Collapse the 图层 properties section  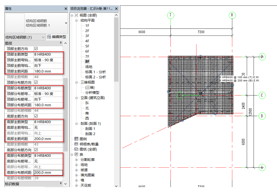(x=60, y=43)
